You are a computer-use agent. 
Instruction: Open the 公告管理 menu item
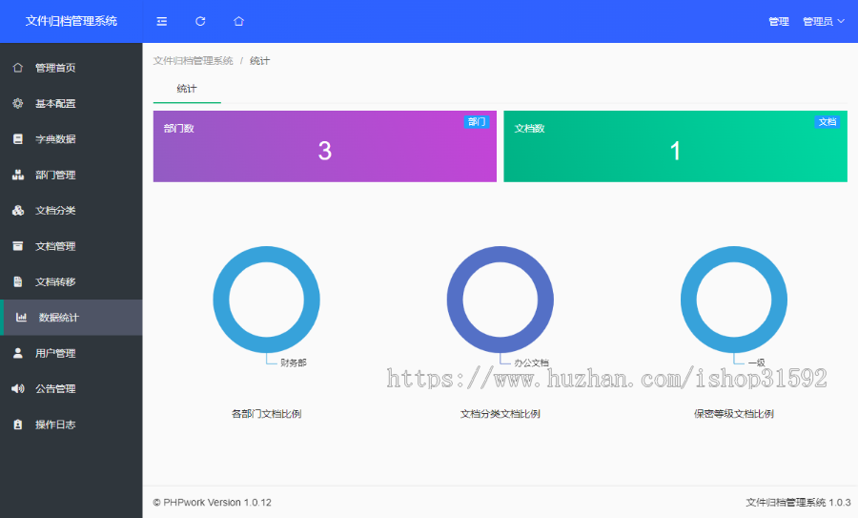click(71, 389)
